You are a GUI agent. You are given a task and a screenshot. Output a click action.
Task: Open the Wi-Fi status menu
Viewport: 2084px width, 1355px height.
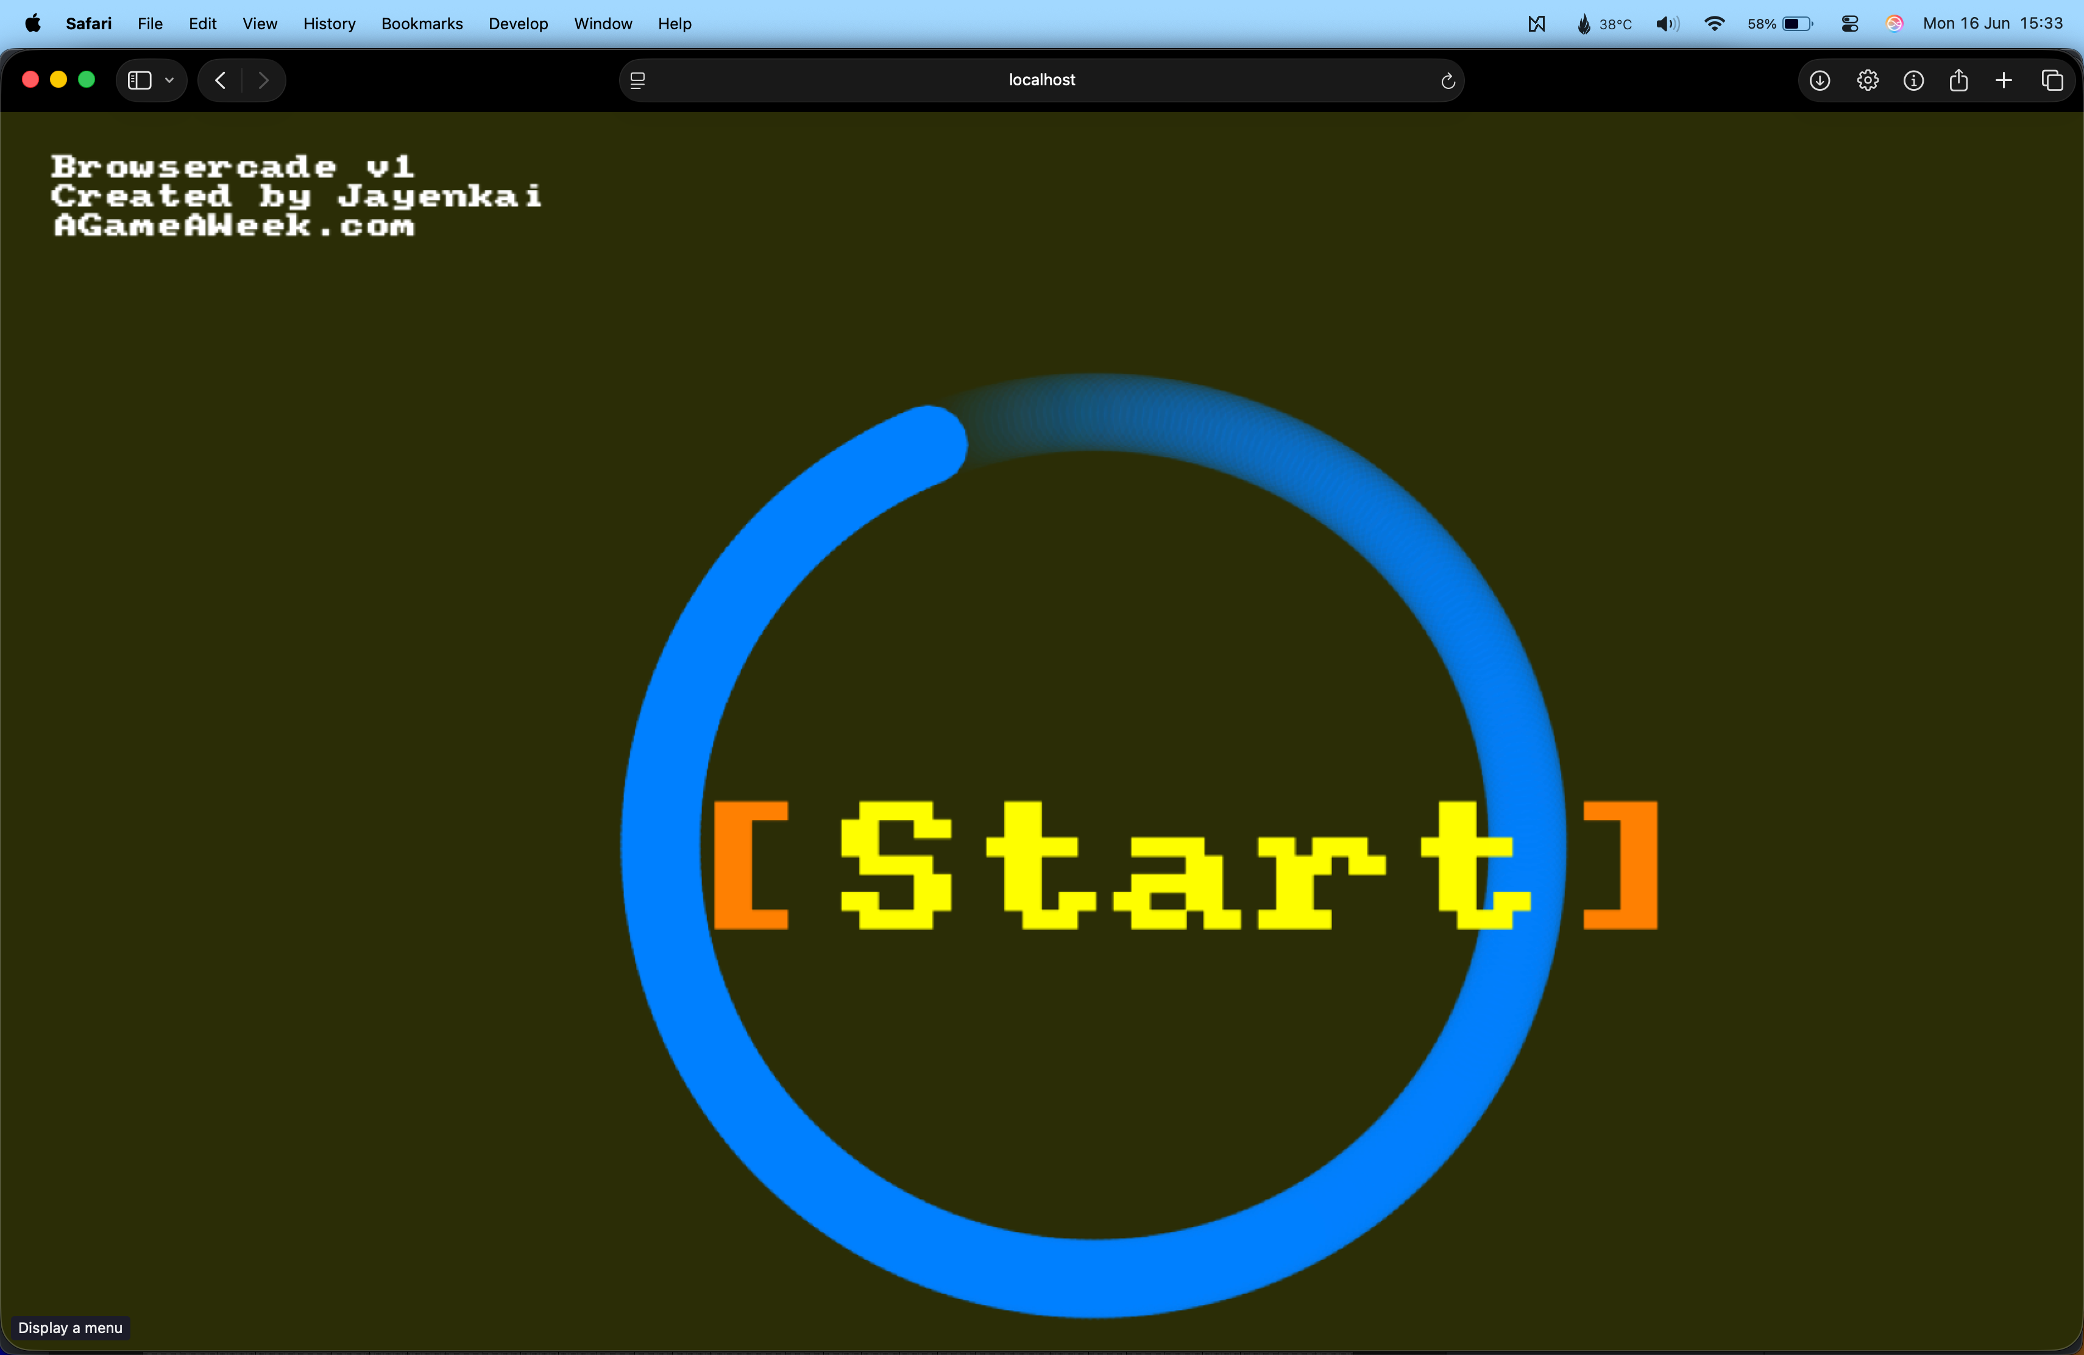(x=1715, y=24)
